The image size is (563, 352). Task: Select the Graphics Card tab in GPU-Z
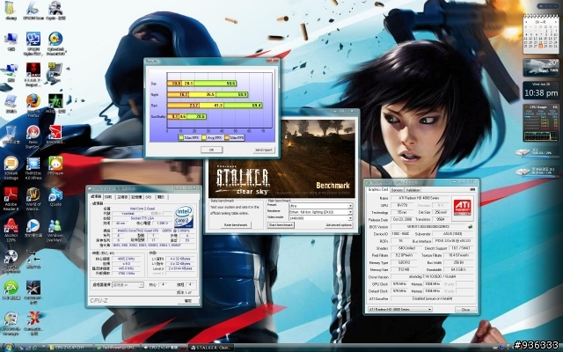pyautogui.click(x=378, y=189)
